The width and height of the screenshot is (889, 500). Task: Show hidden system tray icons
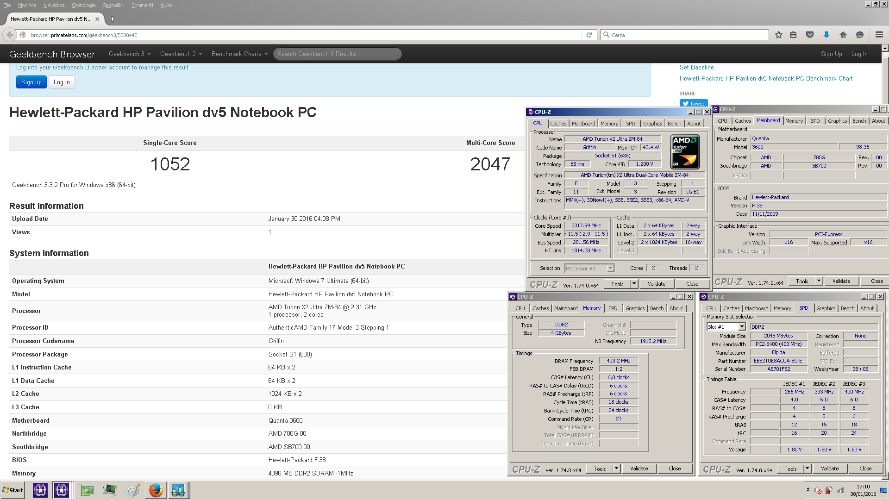(x=808, y=490)
